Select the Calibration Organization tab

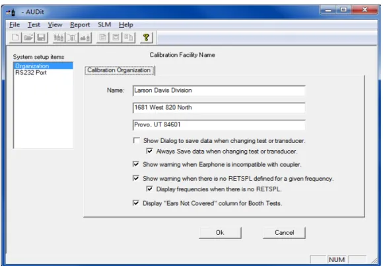120,70
